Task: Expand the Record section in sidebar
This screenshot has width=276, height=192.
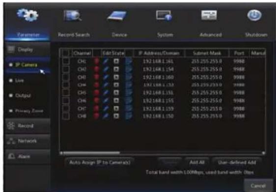Action: pos(28,126)
